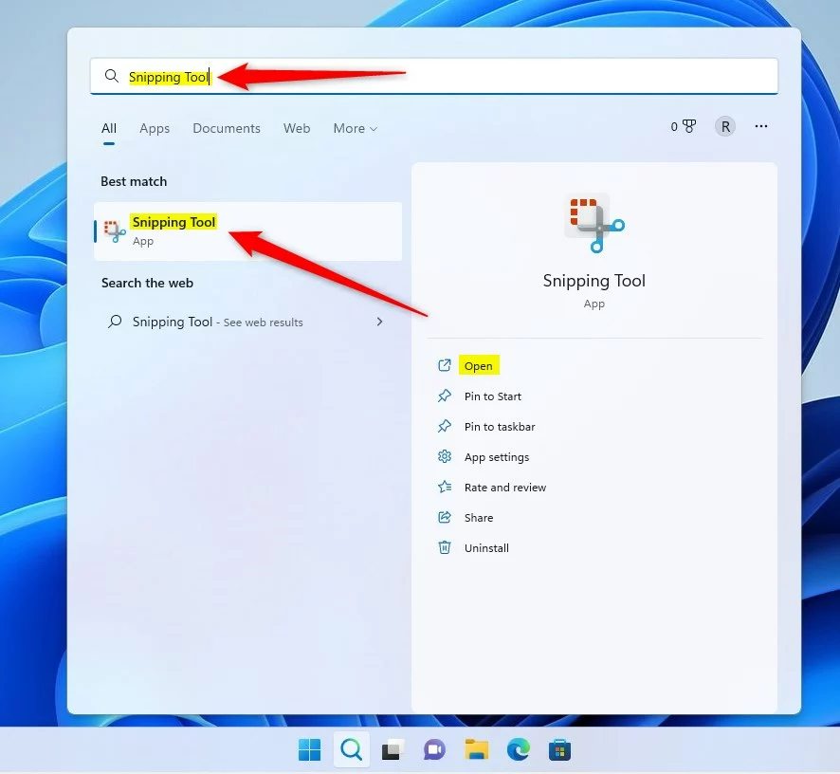Open the three-dot options menu
Viewport: 840px width, 774px height.
(x=761, y=126)
